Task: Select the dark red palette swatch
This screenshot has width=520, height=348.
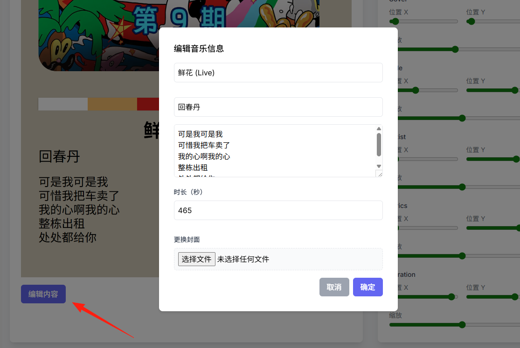Action: click(148, 104)
